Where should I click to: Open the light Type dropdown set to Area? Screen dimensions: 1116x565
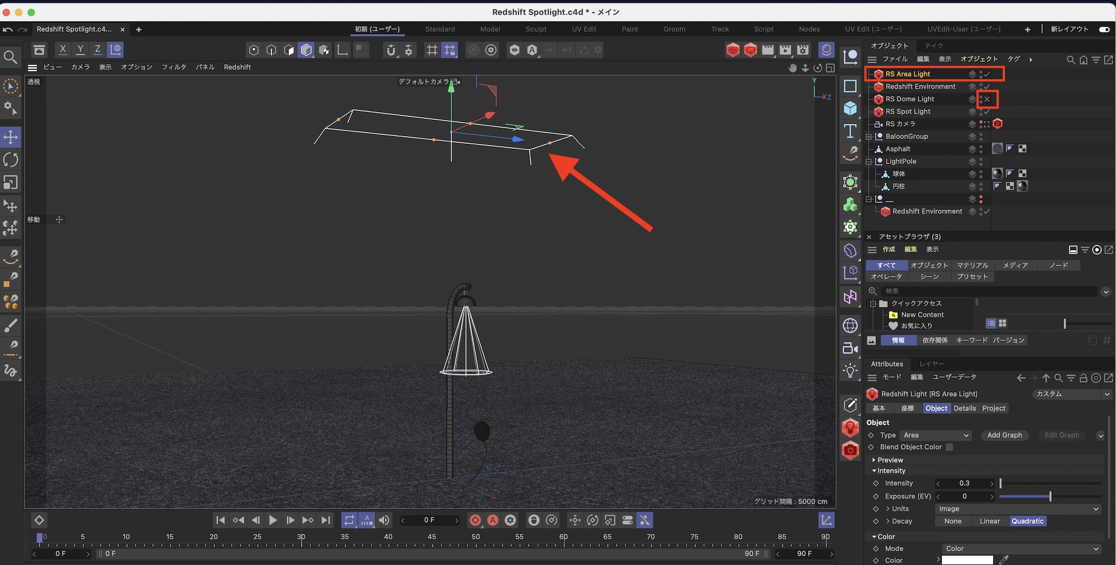coord(936,435)
